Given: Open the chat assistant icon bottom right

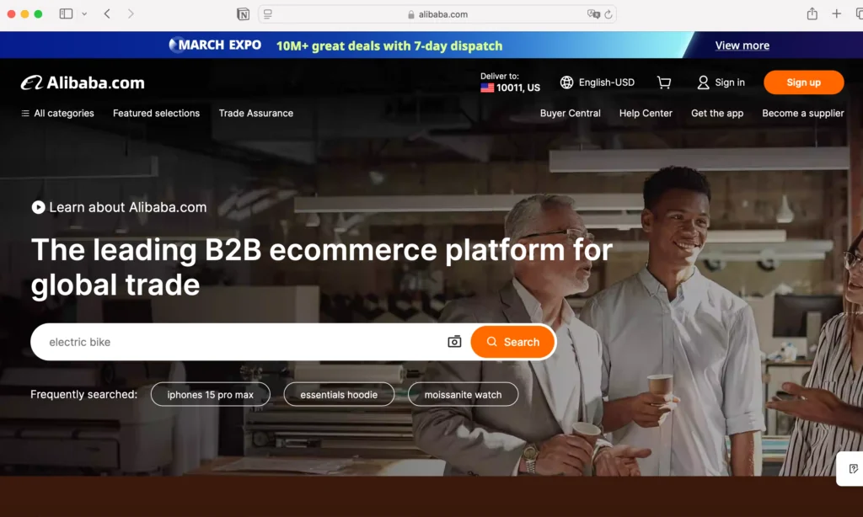Looking at the screenshot, I should [850, 469].
